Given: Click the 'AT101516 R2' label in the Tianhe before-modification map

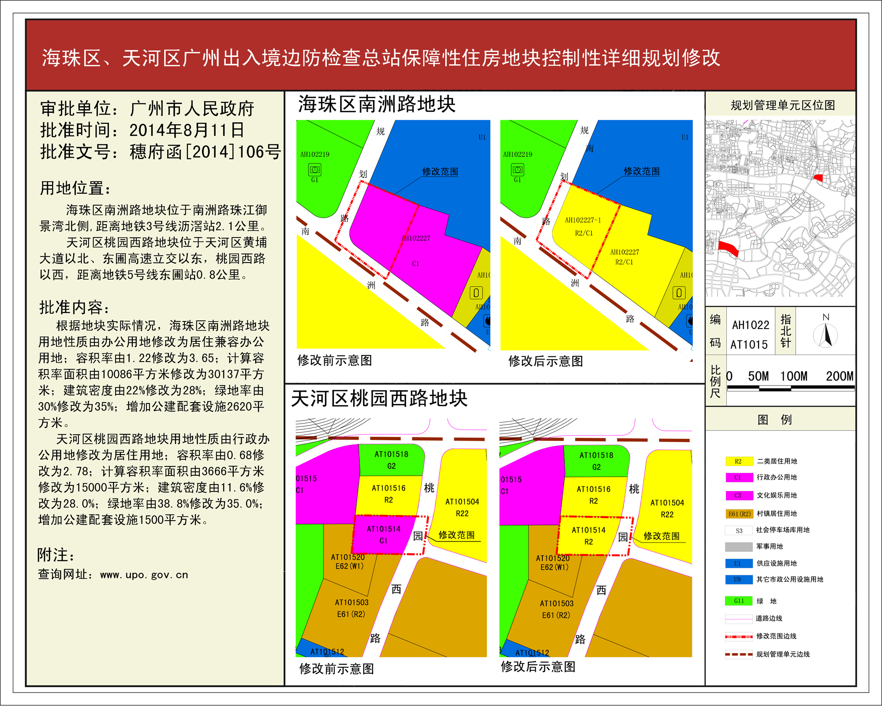Looking at the screenshot, I should click(x=389, y=494).
